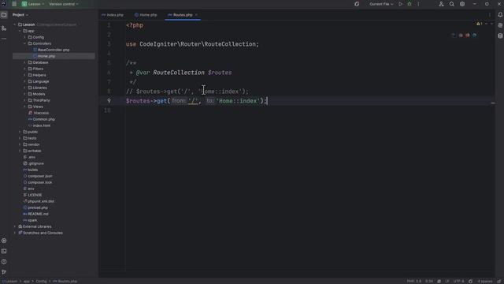Open Search Everywhere magnifier
Image resolution: width=504 pixels, height=284 pixels.
pyautogui.click(x=451, y=4)
